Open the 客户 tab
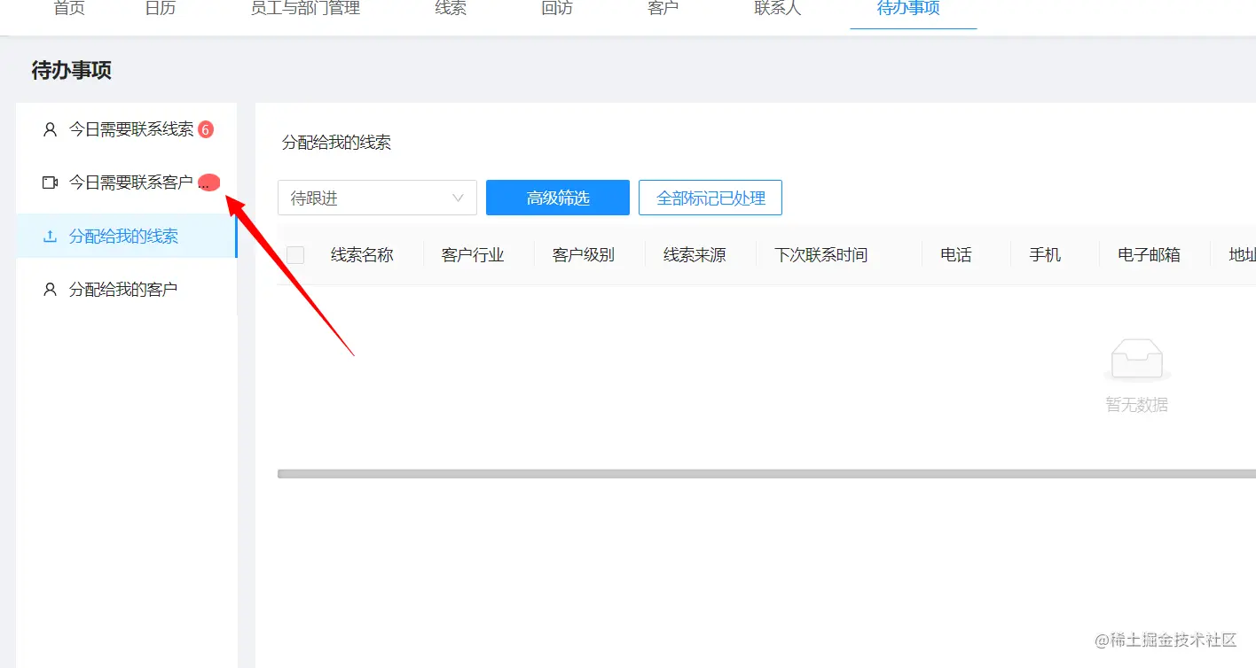This screenshot has height=668, width=1256. tap(663, 9)
